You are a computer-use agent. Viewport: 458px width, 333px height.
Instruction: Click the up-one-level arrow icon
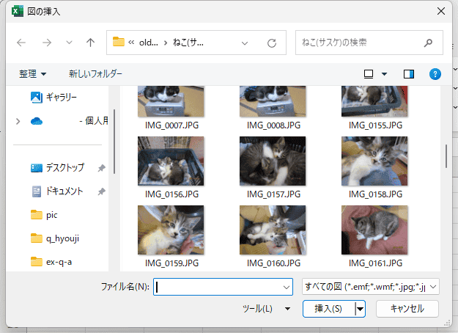tap(90, 43)
